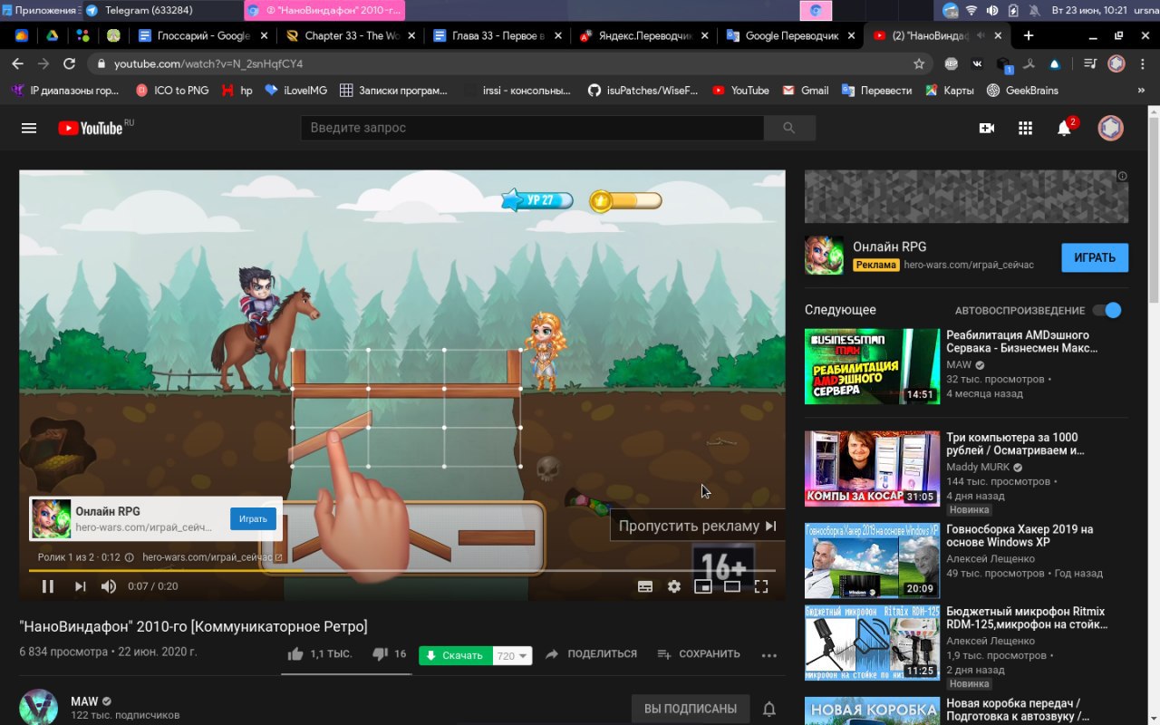Open the Говносборка Хакер 2019 thumbnail
Viewport: 1160px width, 725px height.
[x=872, y=561]
